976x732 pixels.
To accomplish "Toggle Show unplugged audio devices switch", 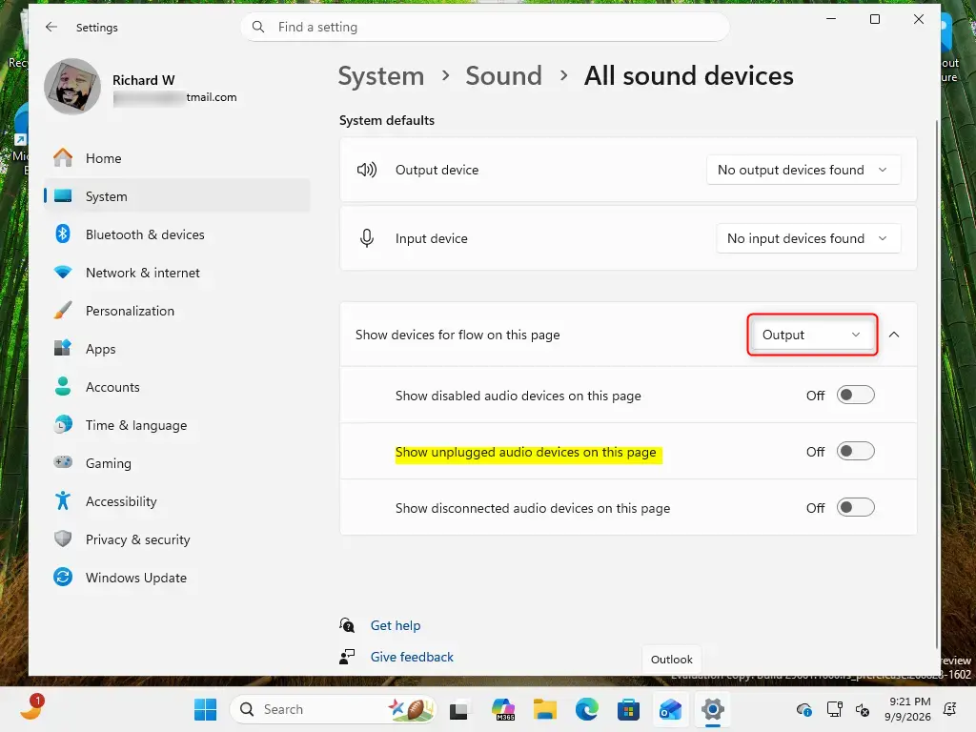I will [855, 451].
